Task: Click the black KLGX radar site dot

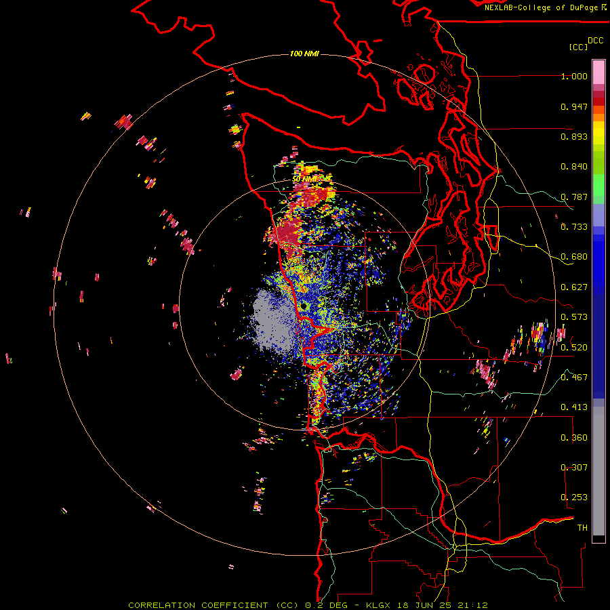Action: click(x=304, y=306)
